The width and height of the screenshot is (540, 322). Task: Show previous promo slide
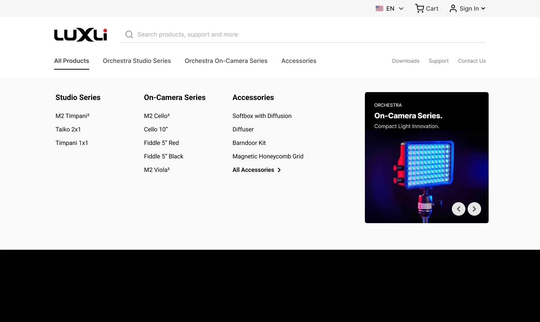coord(459,209)
